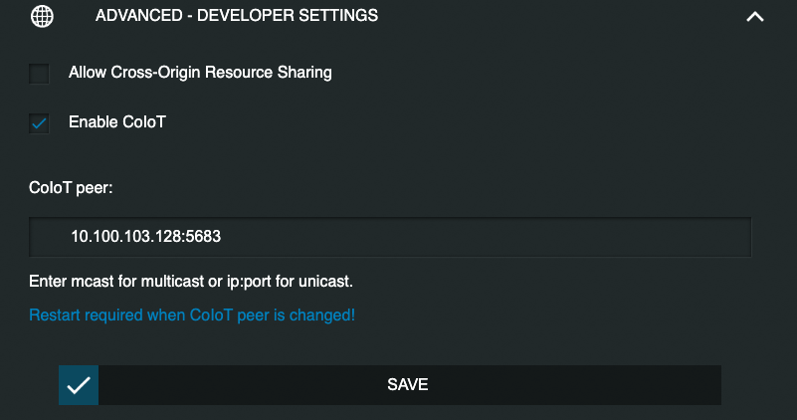
Task: Click the mcast or ip:port hint text
Action: 191,282
